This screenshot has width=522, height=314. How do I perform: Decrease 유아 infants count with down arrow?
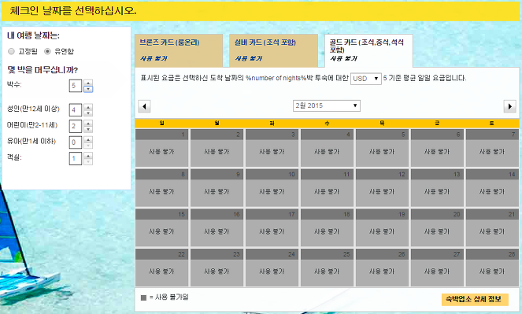88,146
